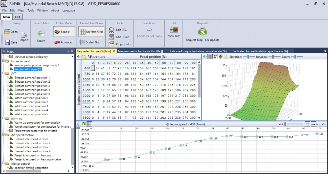The height and width of the screenshot is (174, 328).
Task: Open the File menu
Action: pos(4,11)
